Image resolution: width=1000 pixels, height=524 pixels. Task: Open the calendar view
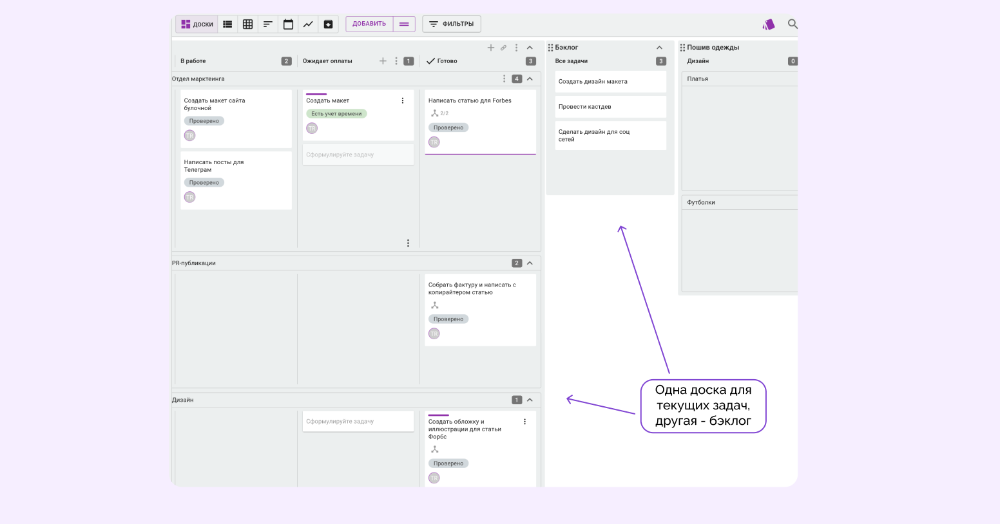[288, 24]
